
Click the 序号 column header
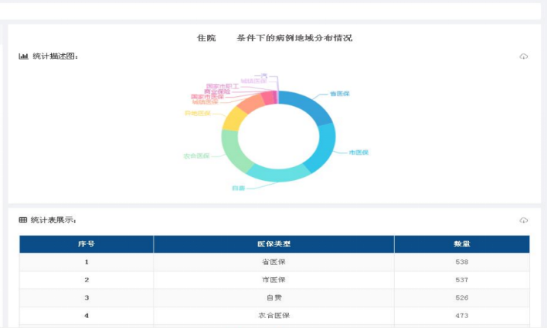(x=86, y=244)
